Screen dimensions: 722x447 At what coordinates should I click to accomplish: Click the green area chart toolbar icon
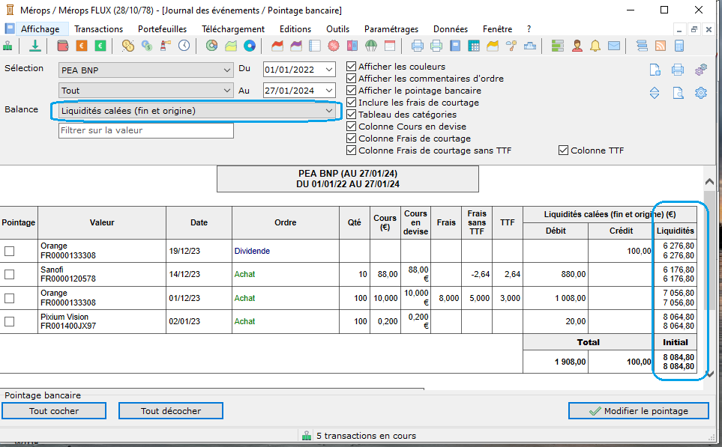(x=231, y=46)
